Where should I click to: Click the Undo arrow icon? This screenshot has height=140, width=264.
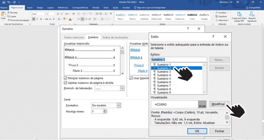pyautogui.click(x=8, y=2)
